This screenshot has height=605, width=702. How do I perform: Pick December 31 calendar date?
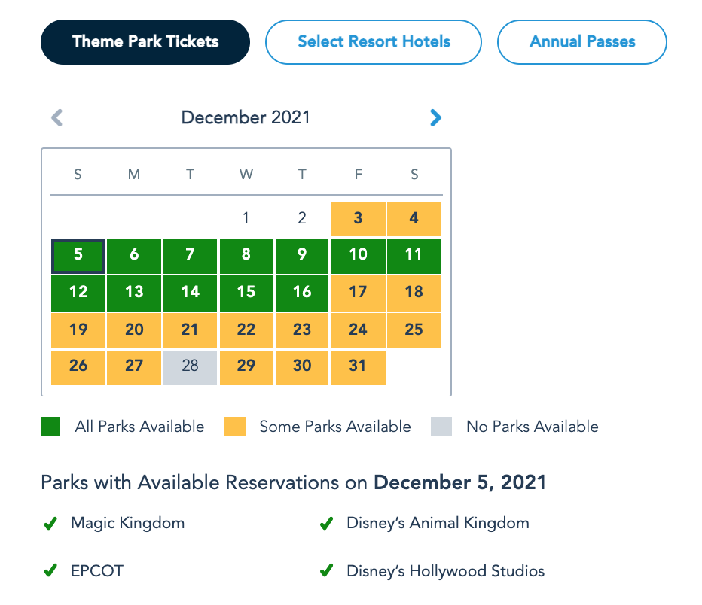358,366
